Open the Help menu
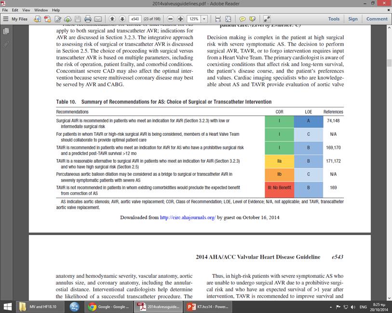The height and width of the screenshot is (313, 392). (56, 10)
